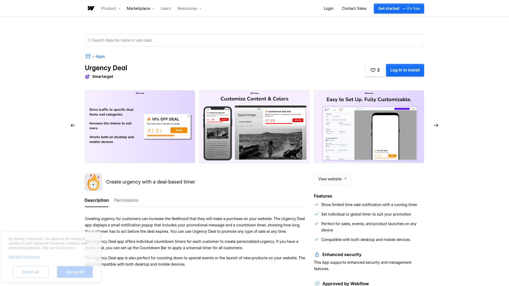Click the Enhanced security lock icon

[317, 254]
